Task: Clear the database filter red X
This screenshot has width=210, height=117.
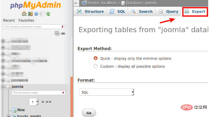Action: pos(62,27)
